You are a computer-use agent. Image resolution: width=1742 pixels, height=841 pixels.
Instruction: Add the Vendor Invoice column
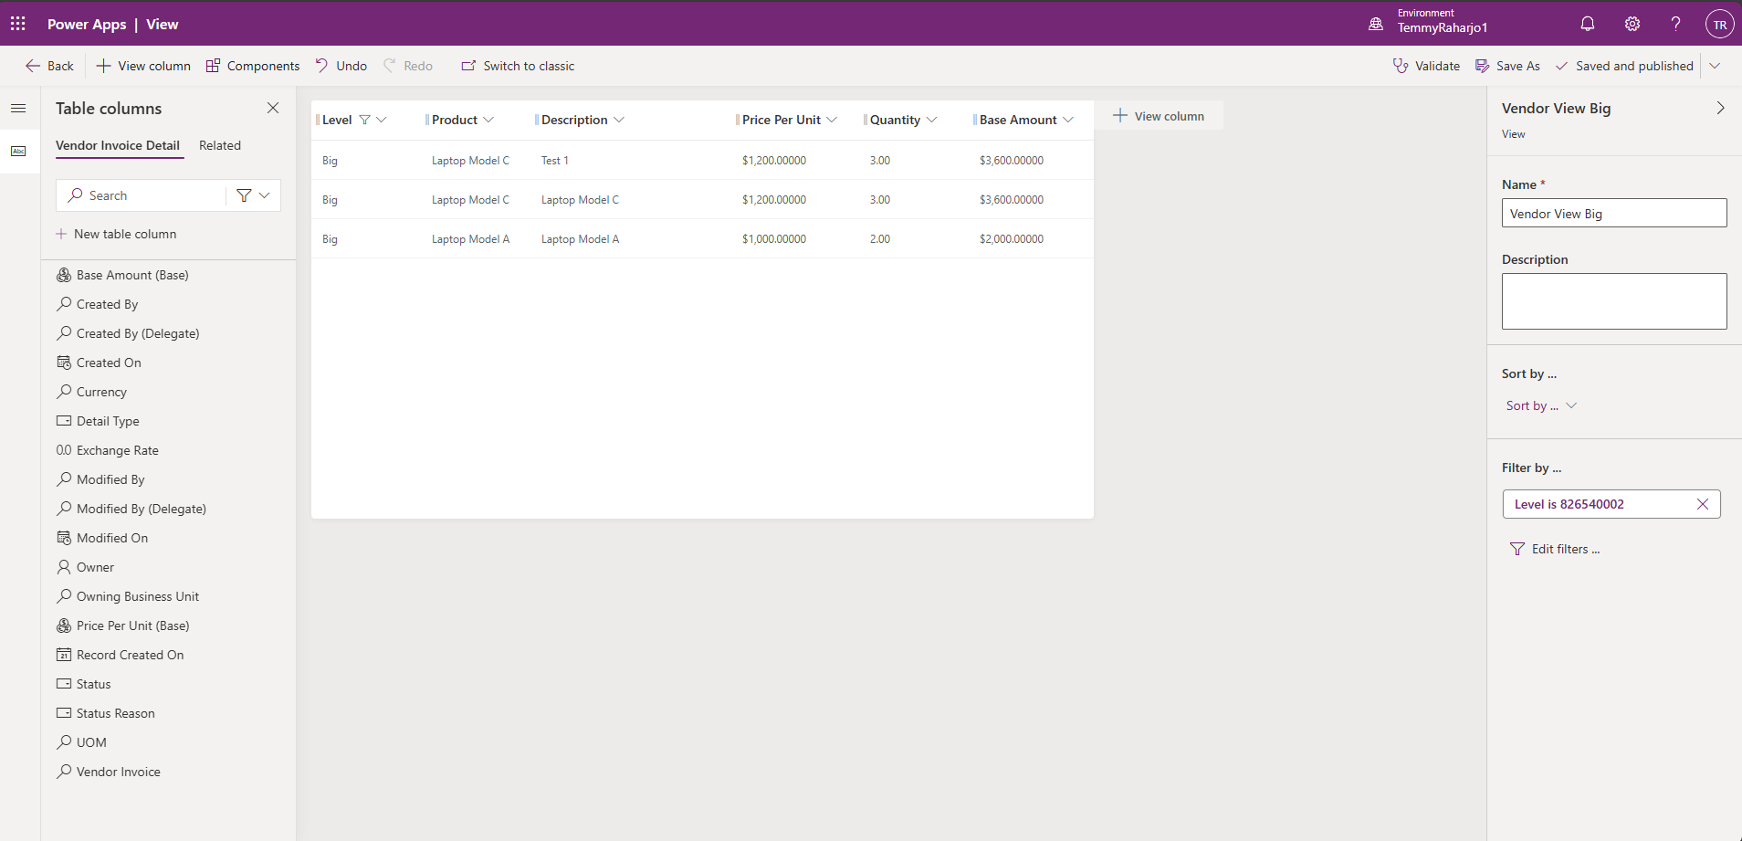pyautogui.click(x=109, y=772)
